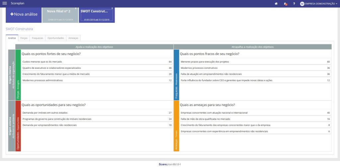Click the Origem externa side label
This screenshot has height=168, width=340.
[x=12, y=126]
